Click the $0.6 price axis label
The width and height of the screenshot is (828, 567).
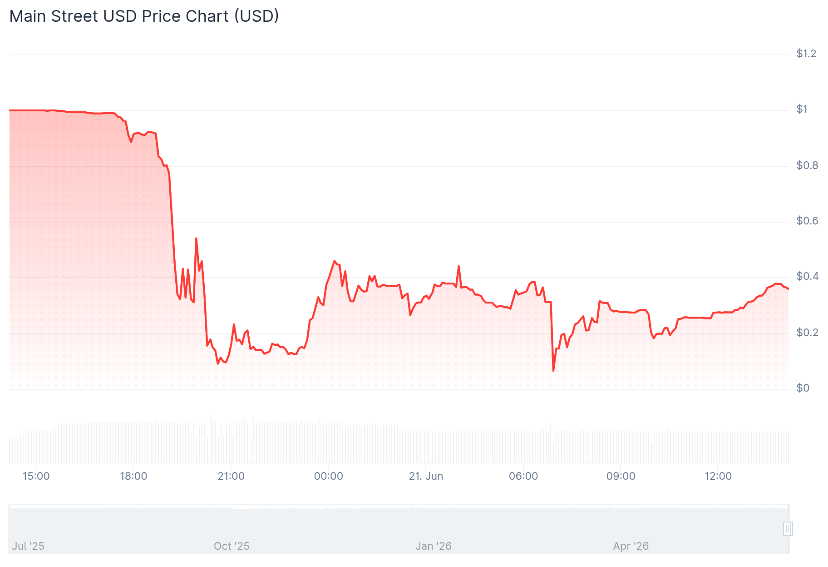(x=807, y=221)
